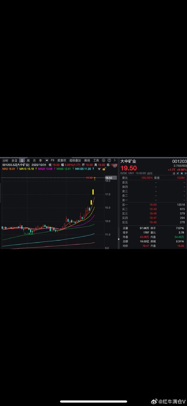Viewport: 187px width, 406px height.
Task: Open the period dropdown arrow after 季
Action: coord(47,161)
